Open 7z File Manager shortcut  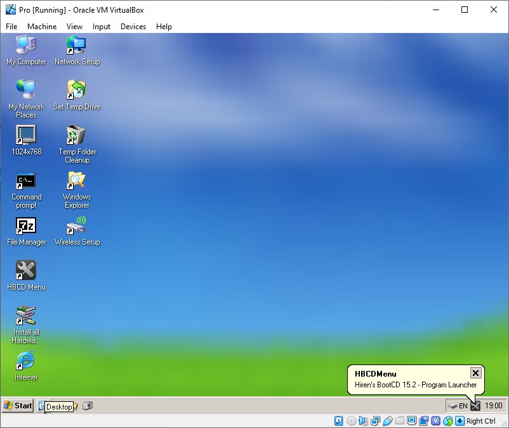click(26, 231)
